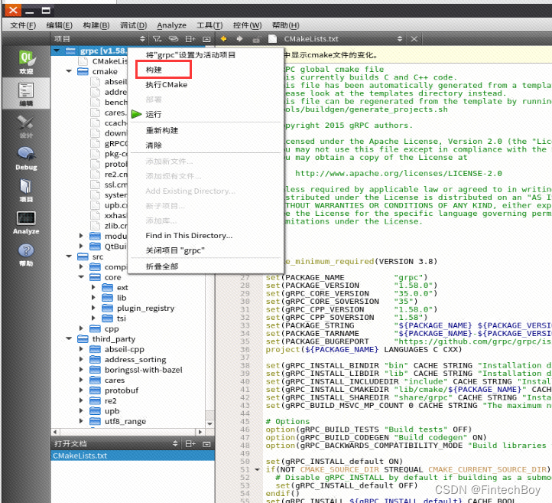Switch to the Debug mode

coord(26,158)
